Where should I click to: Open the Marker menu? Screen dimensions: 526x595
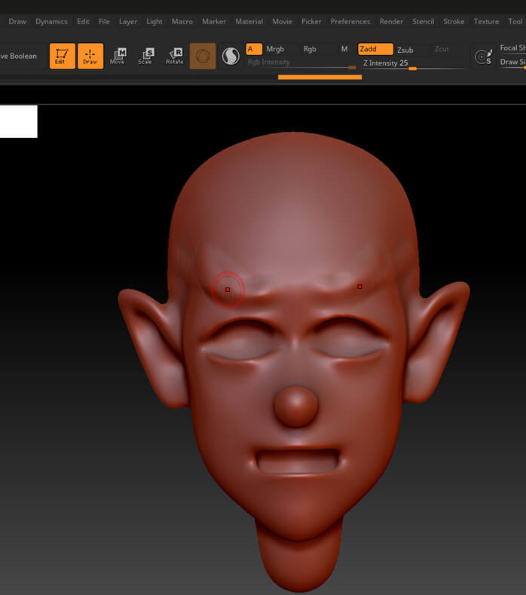point(213,22)
